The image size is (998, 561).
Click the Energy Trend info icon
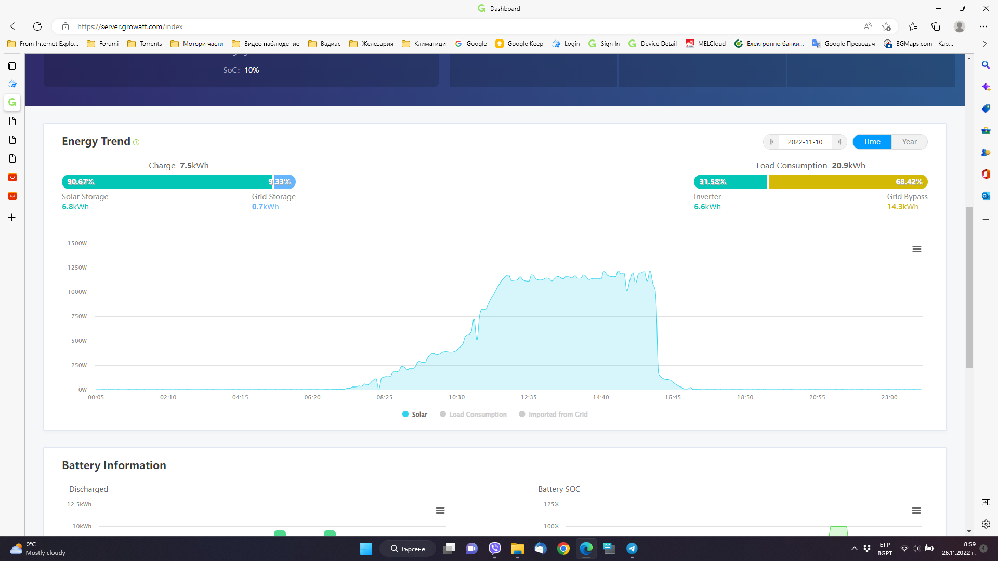tap(136, 142)
